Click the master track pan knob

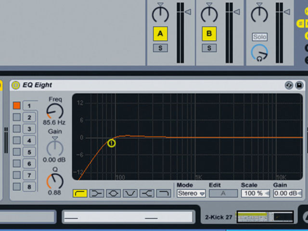click(259, 13)
